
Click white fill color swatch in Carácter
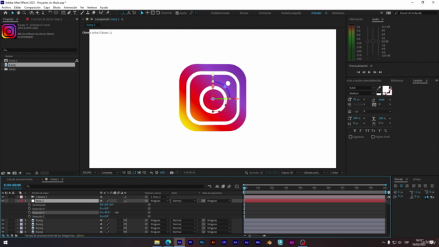[x=385, y=89]
